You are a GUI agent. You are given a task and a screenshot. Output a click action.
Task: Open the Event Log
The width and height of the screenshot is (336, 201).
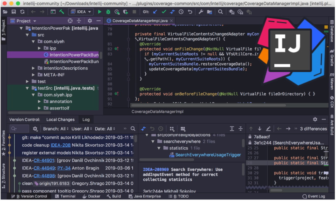314,196
